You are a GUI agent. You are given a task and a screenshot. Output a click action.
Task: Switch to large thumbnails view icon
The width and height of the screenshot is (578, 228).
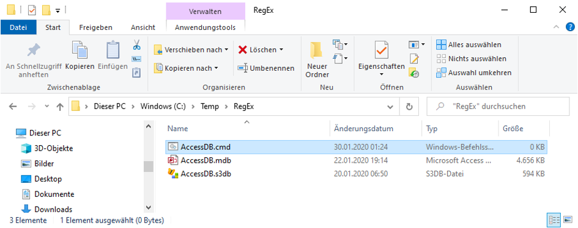(568, 220)
